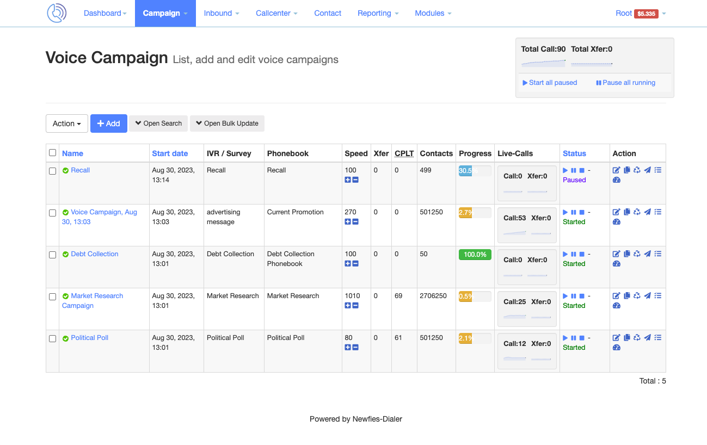Click the recycle icon for Political Poll
The width and height of the screenshot is (707, 445).
[x=637, y=338]
